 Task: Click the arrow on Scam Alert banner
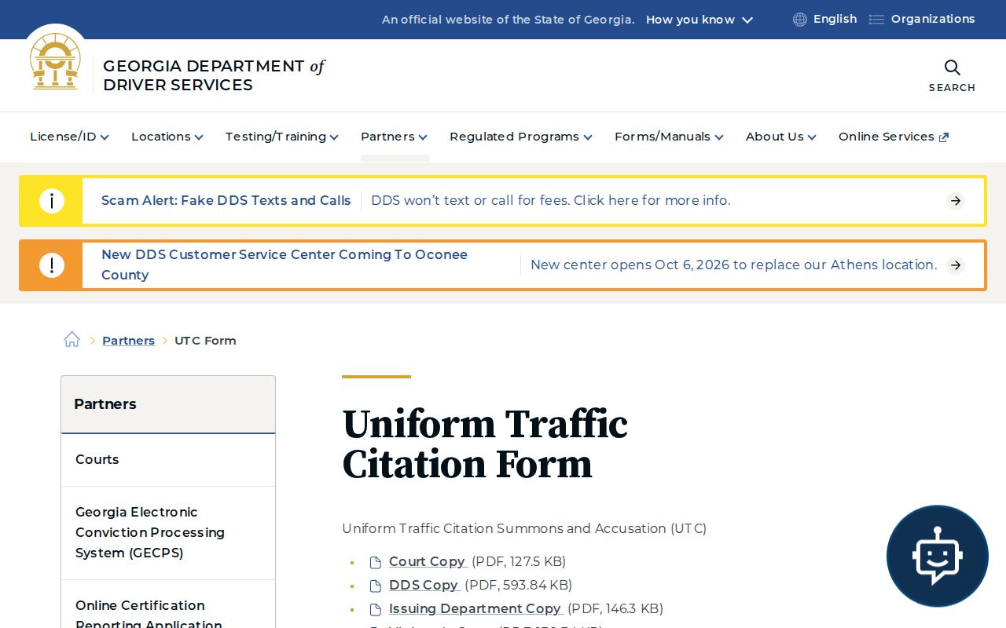[956, 201]
